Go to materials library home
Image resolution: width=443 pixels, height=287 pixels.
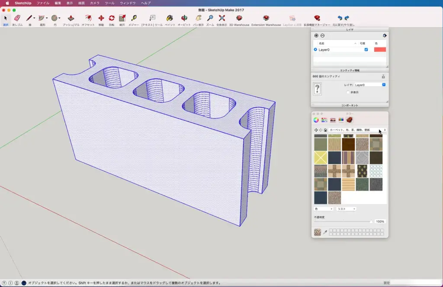click(x=325, y=130)
